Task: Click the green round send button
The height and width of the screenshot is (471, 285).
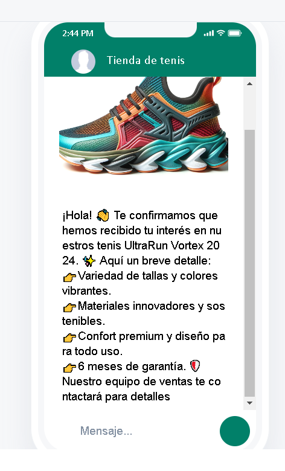Action: click(235, 431)
